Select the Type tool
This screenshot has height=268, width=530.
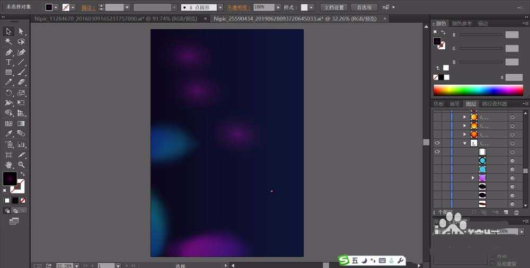pyautogui.click(x=8, y=62)
